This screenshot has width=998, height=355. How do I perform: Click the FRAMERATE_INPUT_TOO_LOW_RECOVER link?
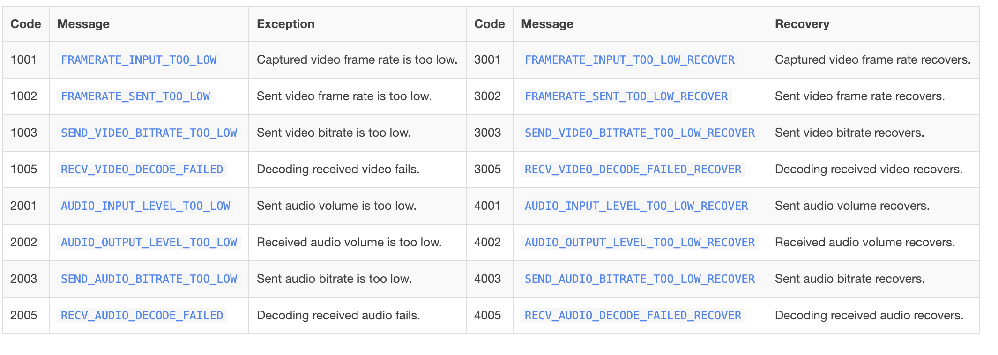pyautogui.click(x=630, y=60)
